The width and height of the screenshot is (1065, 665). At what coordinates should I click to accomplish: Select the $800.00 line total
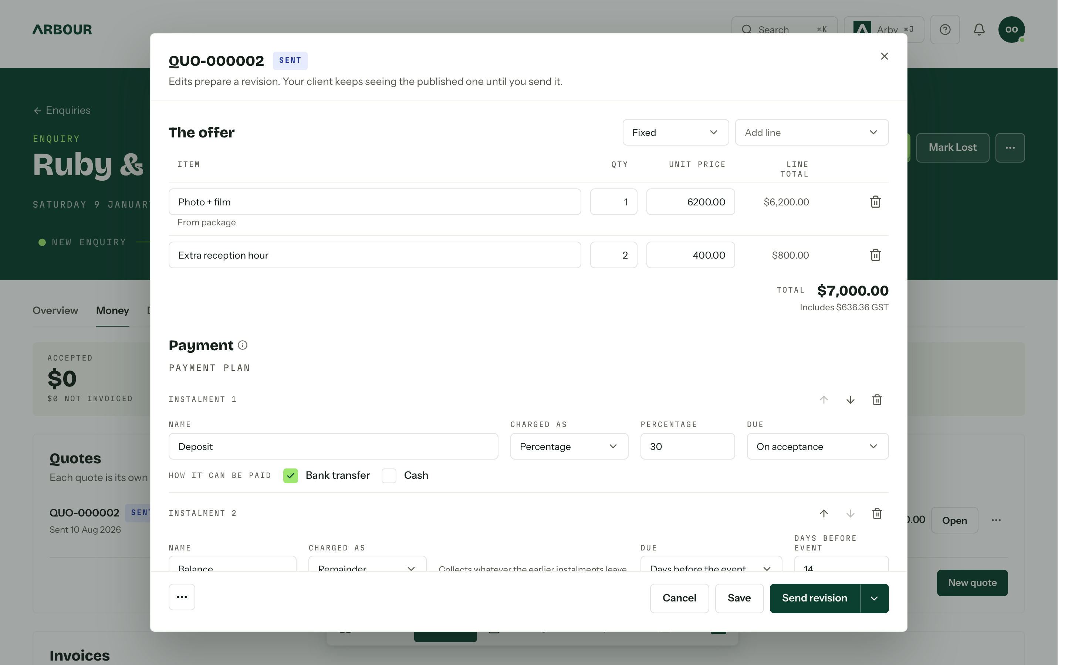(790, 255)
